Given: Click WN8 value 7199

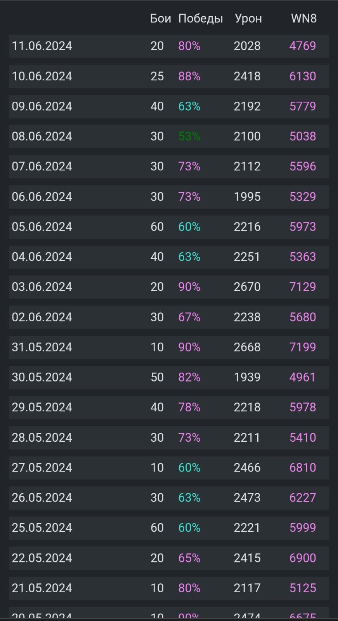Looking at the screenshot, I should (303, 347).
